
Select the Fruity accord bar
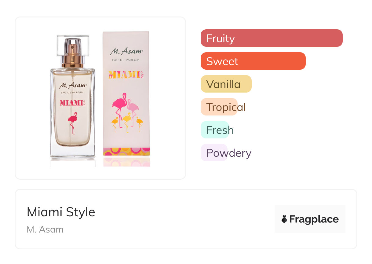click(271, 38)
